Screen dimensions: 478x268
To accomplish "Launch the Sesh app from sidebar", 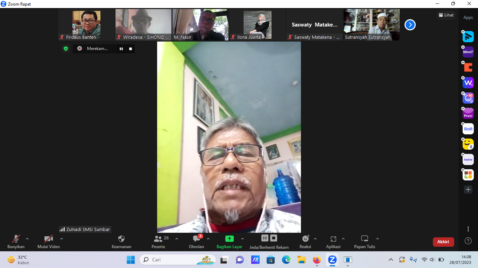I will [x=468, y=129].
